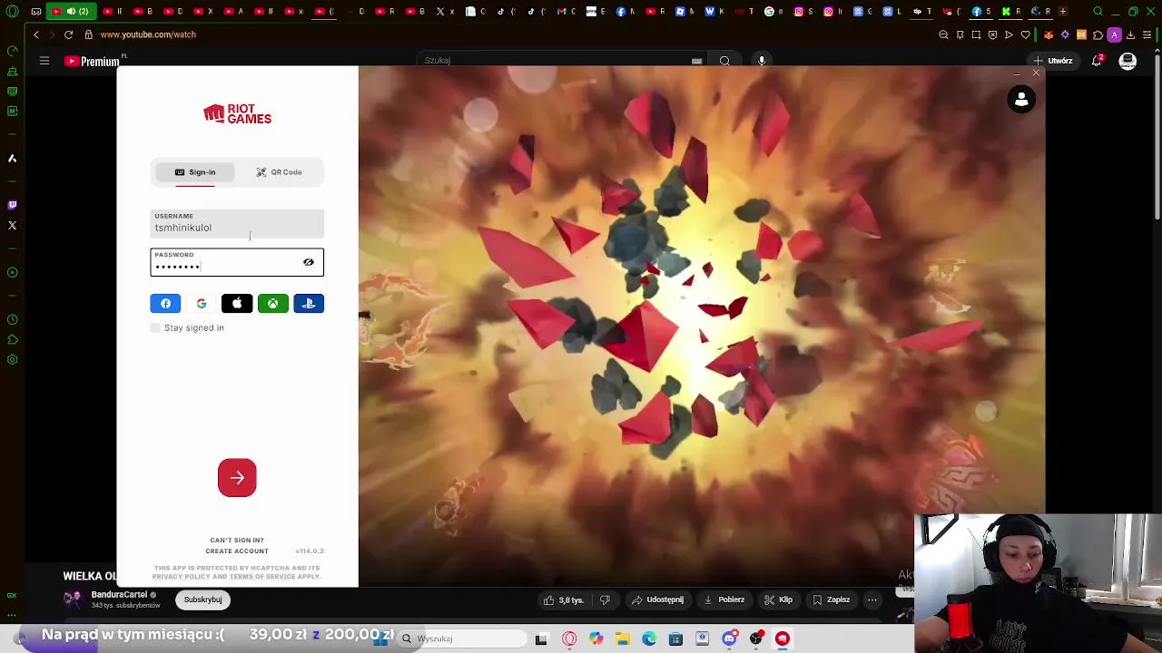Open Twitch in Opera GX sidebar
The width and height of the screenshot is (1162, 653).
click(12, 205)
